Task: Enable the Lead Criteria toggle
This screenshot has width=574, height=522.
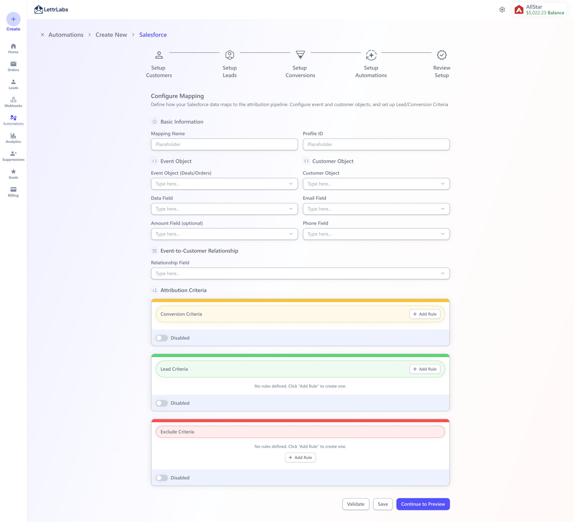Action: [x=162, y=403]
